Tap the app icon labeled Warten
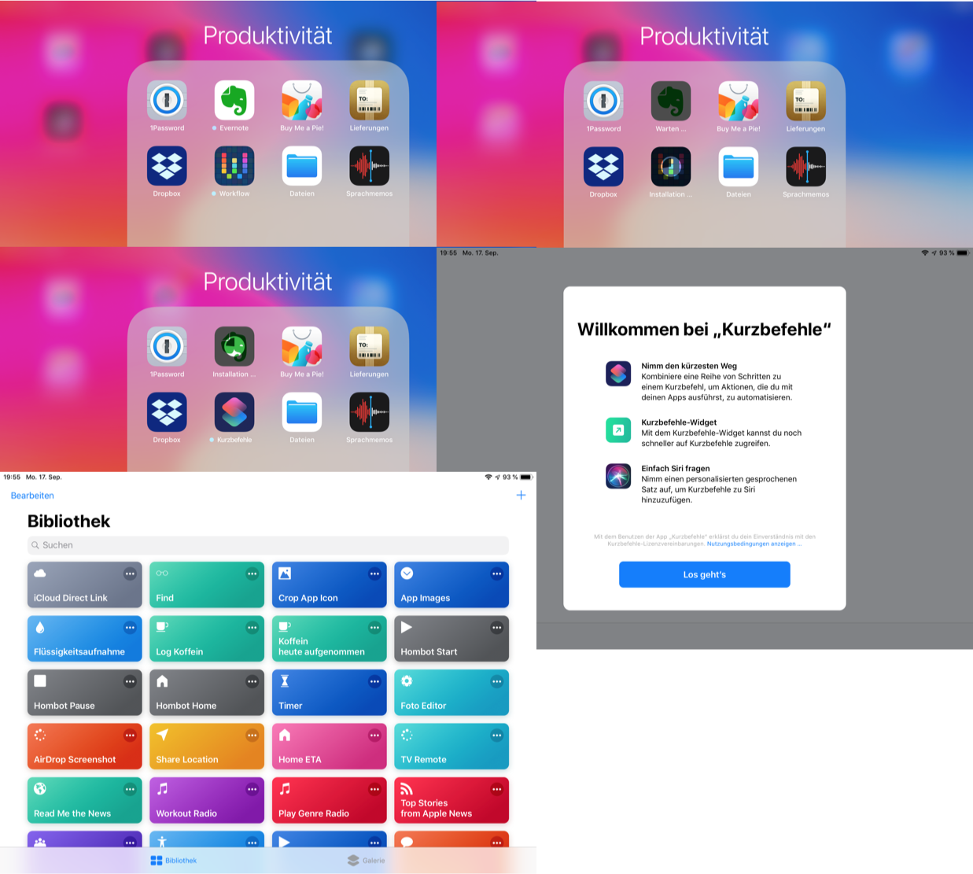The height and width of the screenshot is (874, 973). pyautogui.click(x=671, y=101)
